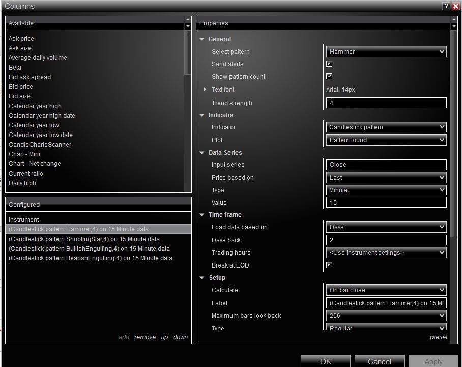Click the Days back input field
Screen dimensions: 462x367
coord(386,240)
